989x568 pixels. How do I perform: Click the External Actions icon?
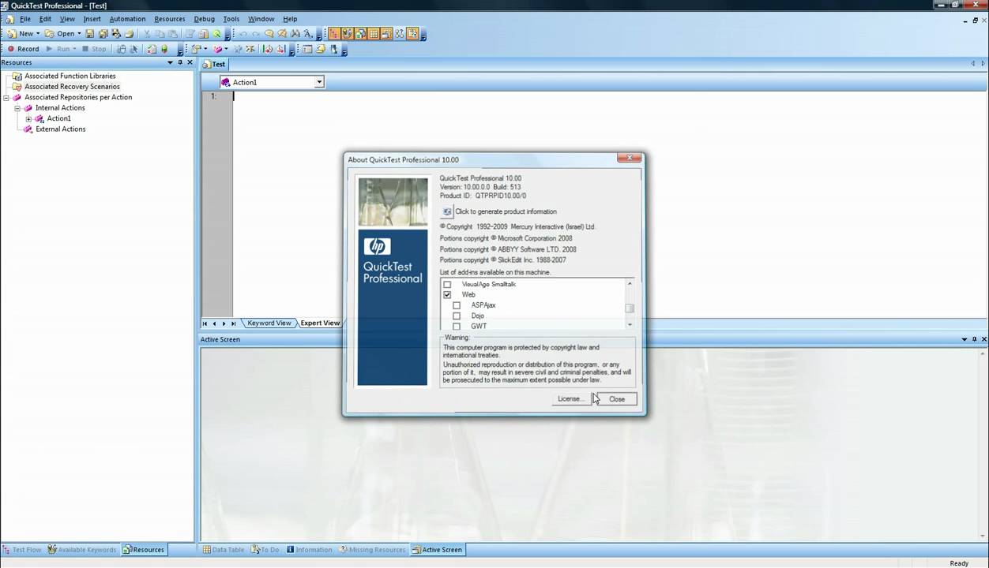(x=28, y=129)
